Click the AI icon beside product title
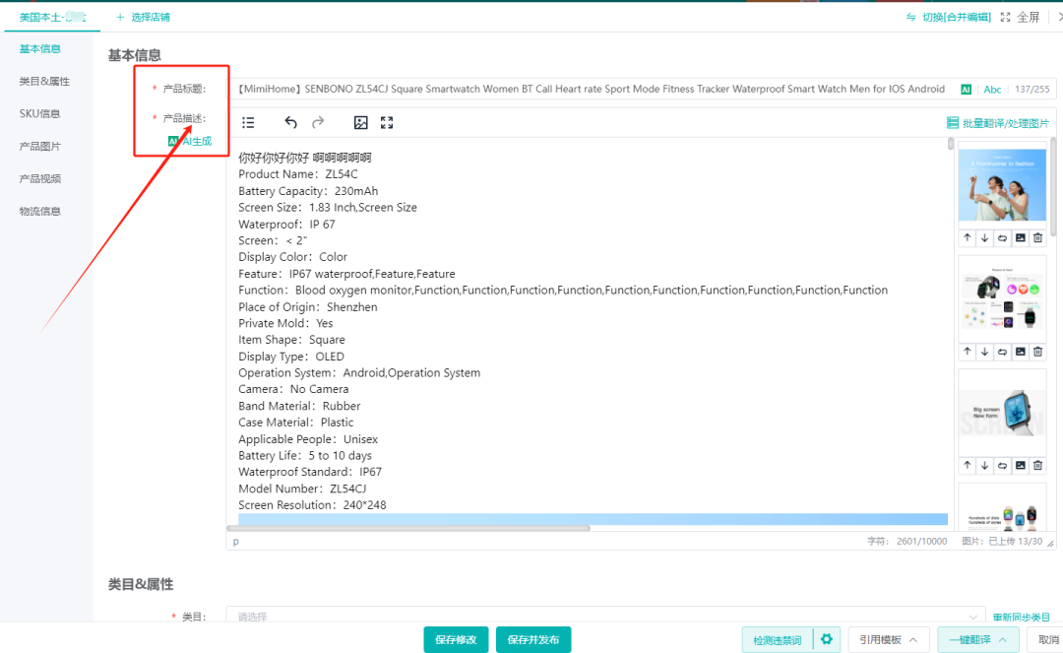1063x653 pixels. [x=967, y=89]
